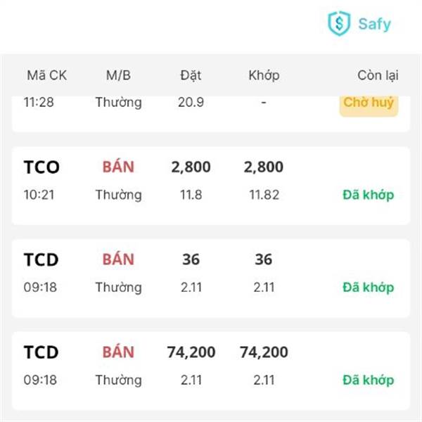Open the TCD order with 74,200 shares

[211, 371]
